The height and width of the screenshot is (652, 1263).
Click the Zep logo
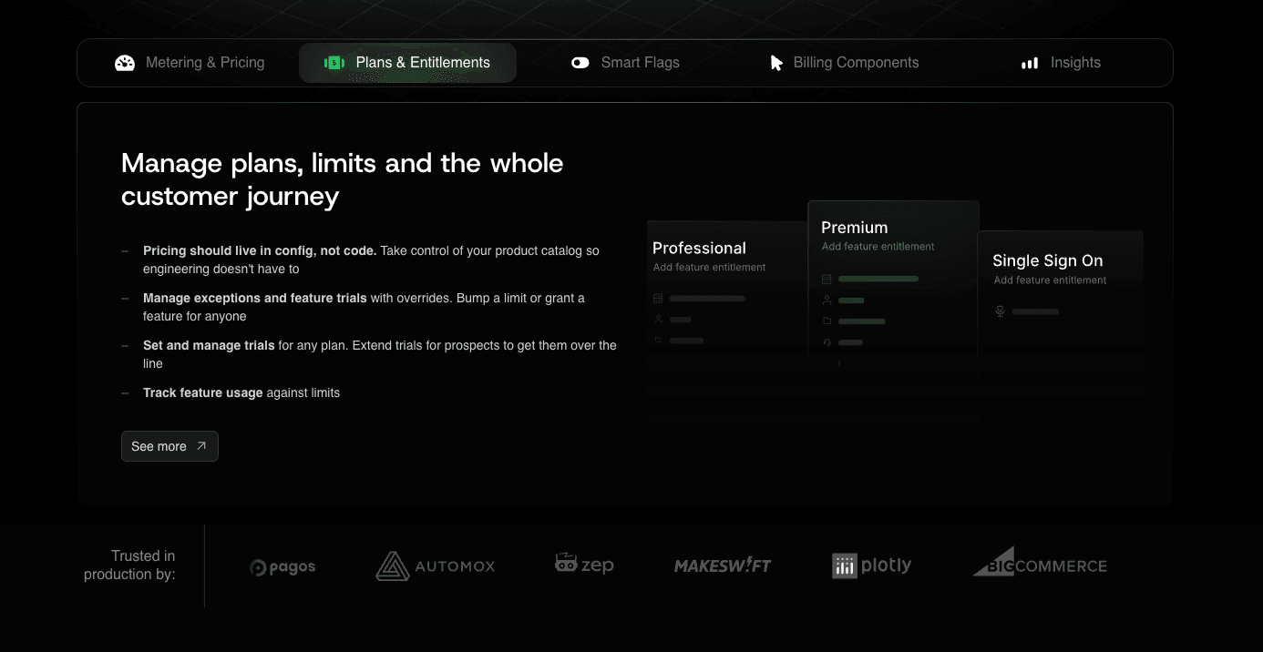(x=584, y=565)
